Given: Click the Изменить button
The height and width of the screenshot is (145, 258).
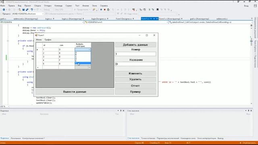Looking at the screenshot, I should pos(135,73).
